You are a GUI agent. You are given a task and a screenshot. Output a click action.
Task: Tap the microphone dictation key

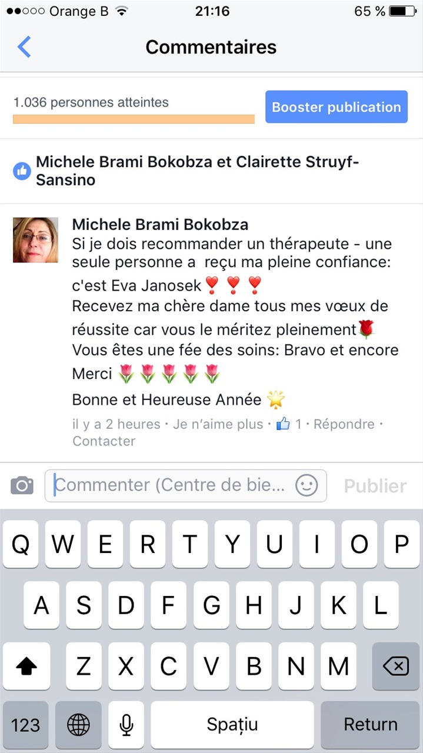click(126, 724)
